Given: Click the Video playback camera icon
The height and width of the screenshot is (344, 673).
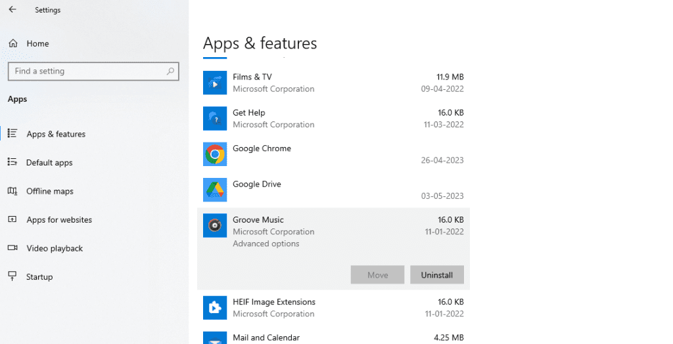Looking at the screenshot, I should click(12, 248).
